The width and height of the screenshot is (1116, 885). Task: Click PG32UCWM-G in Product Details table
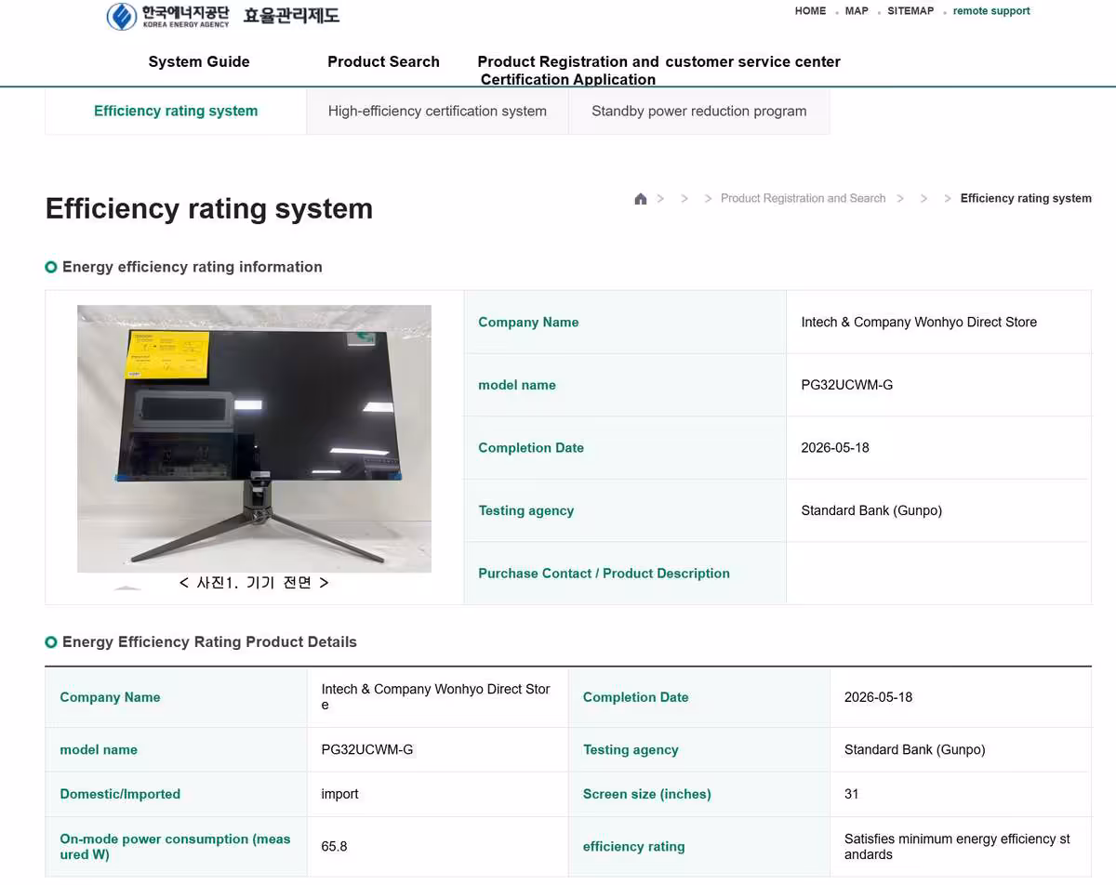(x=367, y=750)
